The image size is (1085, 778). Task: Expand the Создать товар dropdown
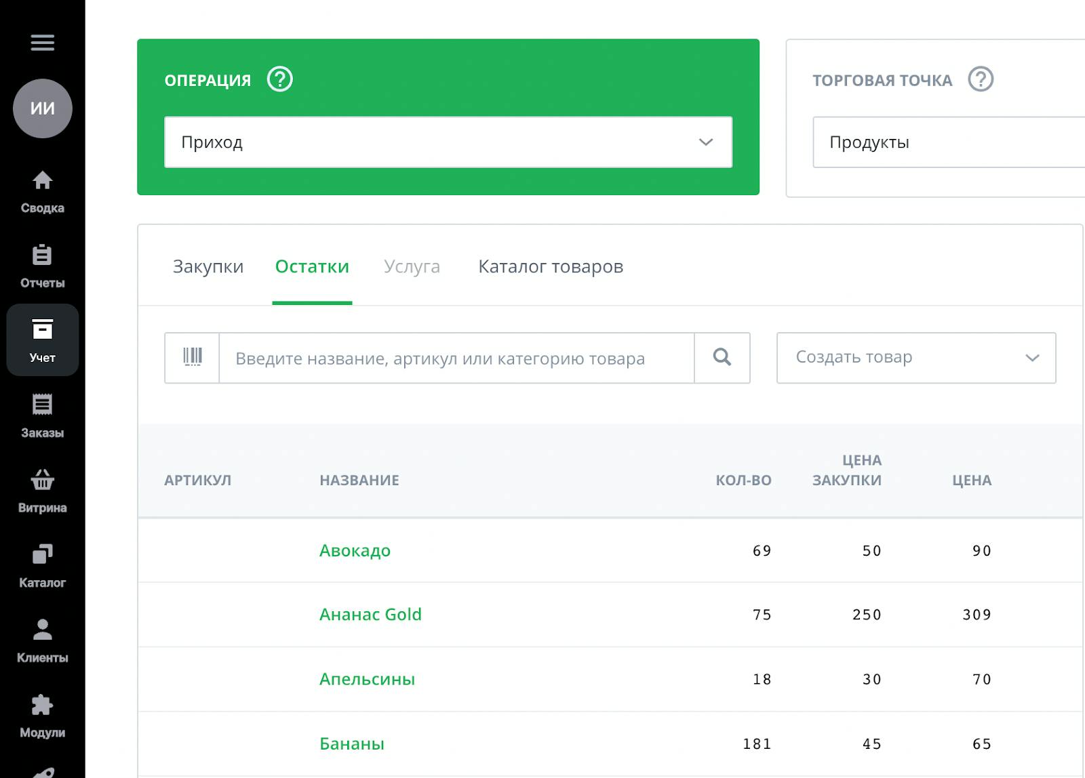point(916,357)
